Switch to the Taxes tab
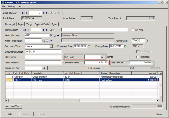 21,24
